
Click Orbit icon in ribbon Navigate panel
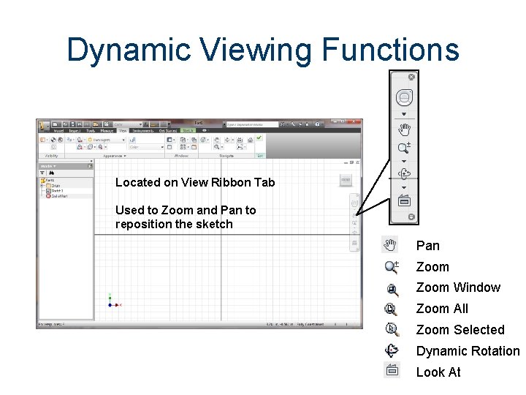tap(227, 140)
